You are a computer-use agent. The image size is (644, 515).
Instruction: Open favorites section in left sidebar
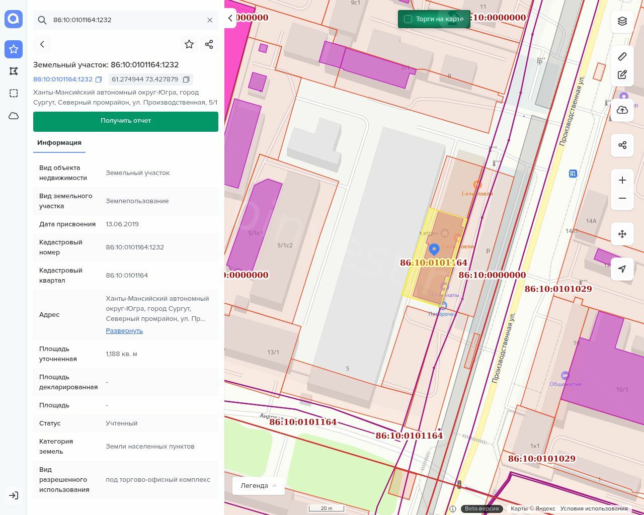(14, 49)
